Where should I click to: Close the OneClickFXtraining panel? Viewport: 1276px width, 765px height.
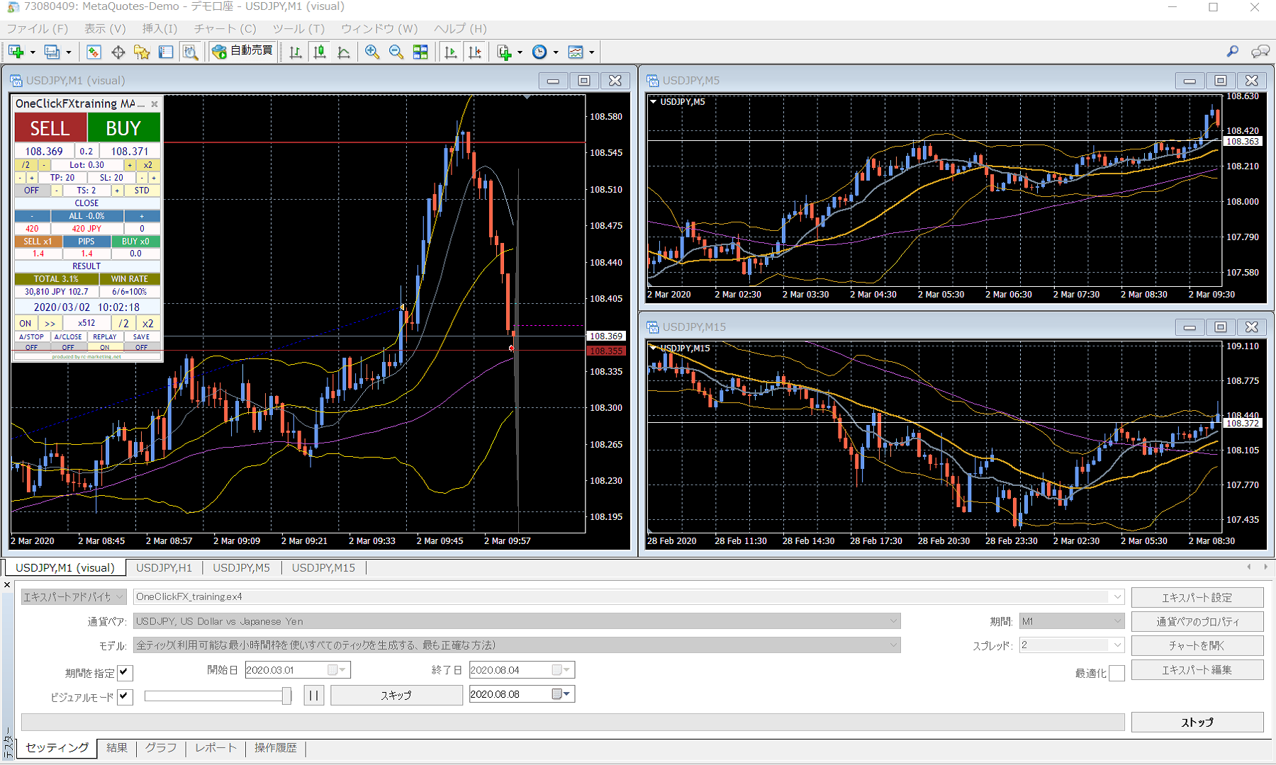click(155, 103)
